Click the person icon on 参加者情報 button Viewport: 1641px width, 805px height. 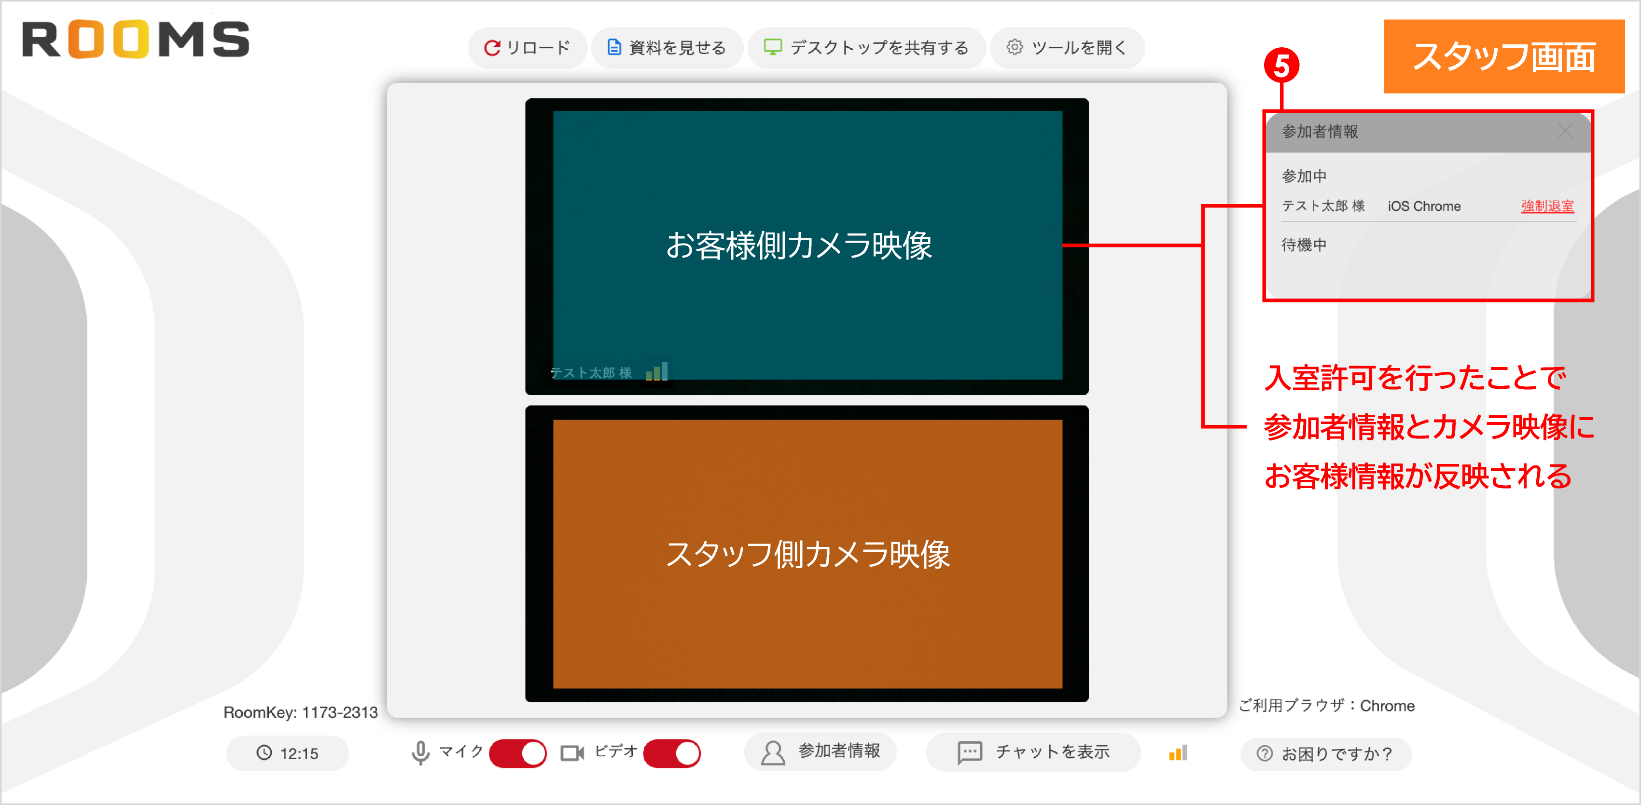772,752
